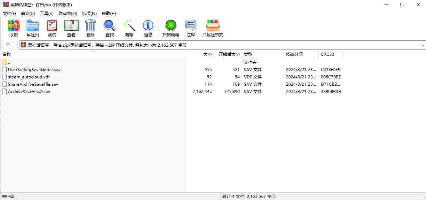Image resolution: width=426 pixels, height=200 pixels.
Task: Click packed size value 725,890
Action: (x=232, y=91)
